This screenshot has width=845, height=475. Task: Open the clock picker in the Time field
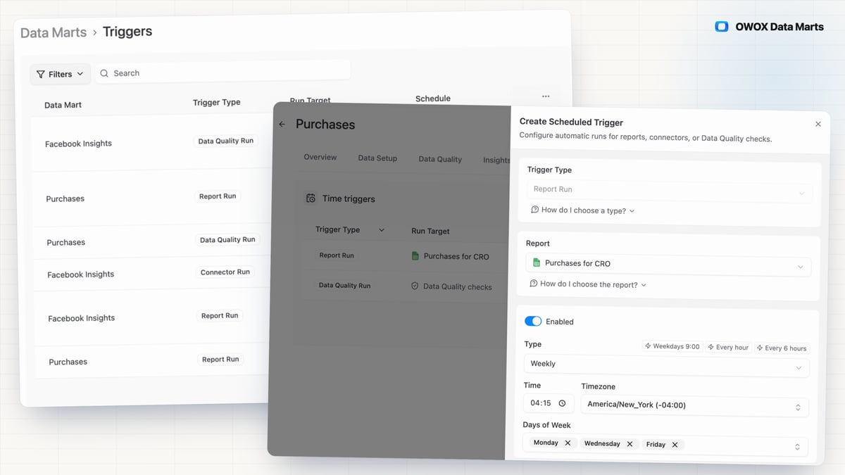tap(562, 403)
